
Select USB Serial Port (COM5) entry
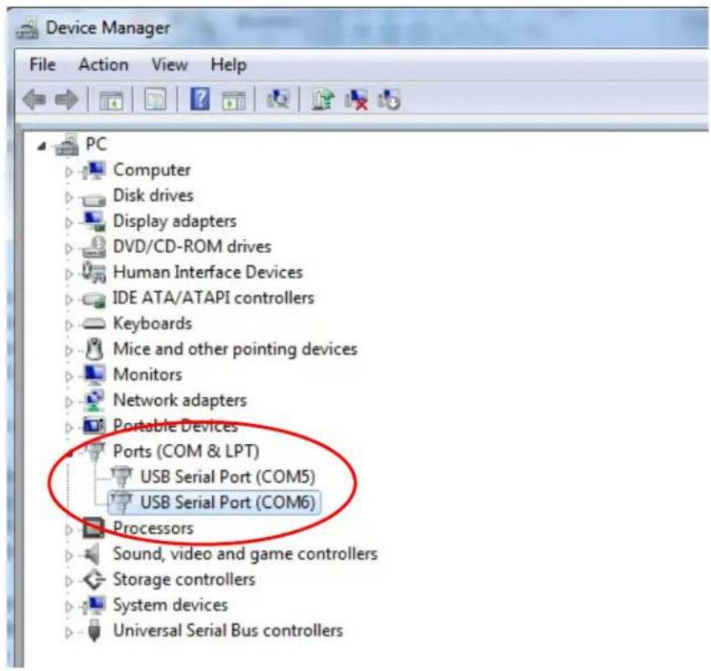click(227, 477)
